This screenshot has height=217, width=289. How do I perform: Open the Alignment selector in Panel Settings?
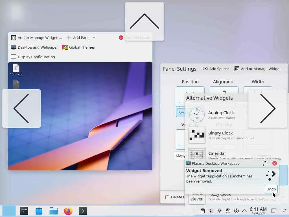pos(224,90)
